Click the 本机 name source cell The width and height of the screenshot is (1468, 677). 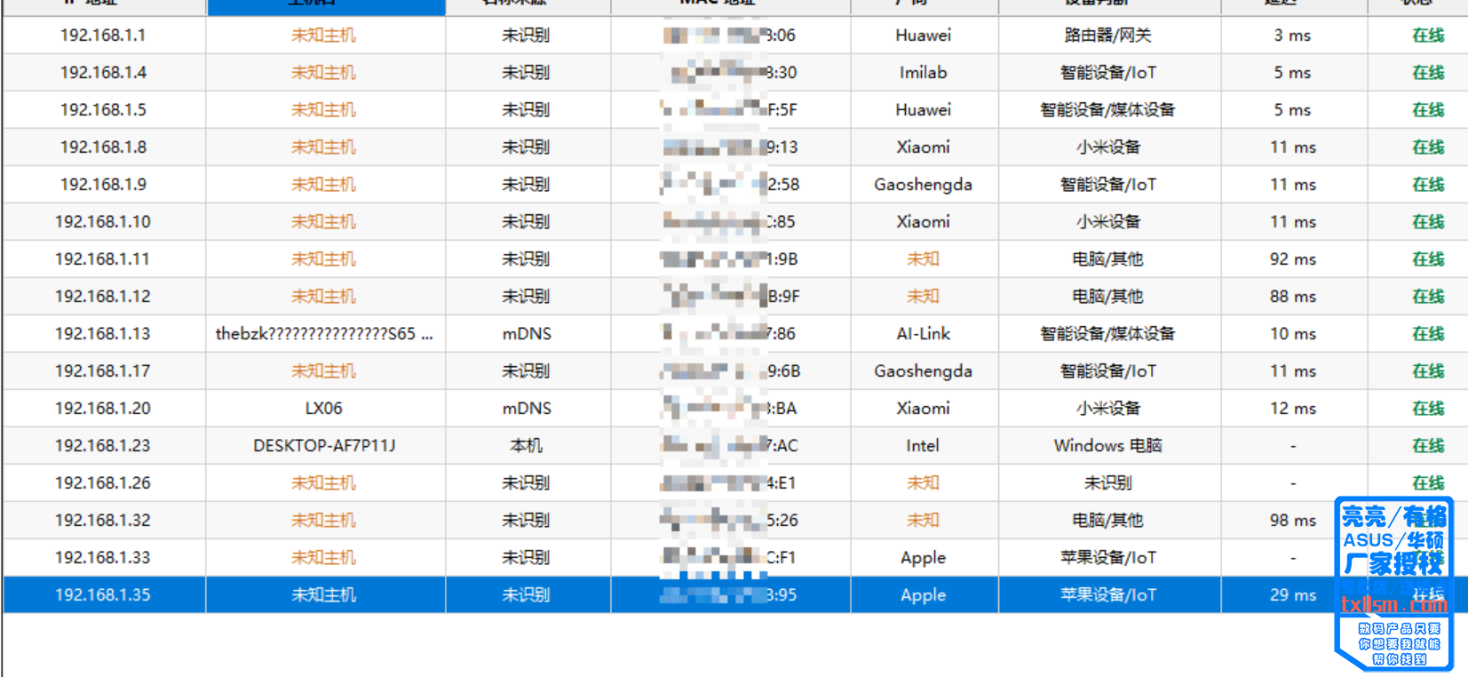526,445
